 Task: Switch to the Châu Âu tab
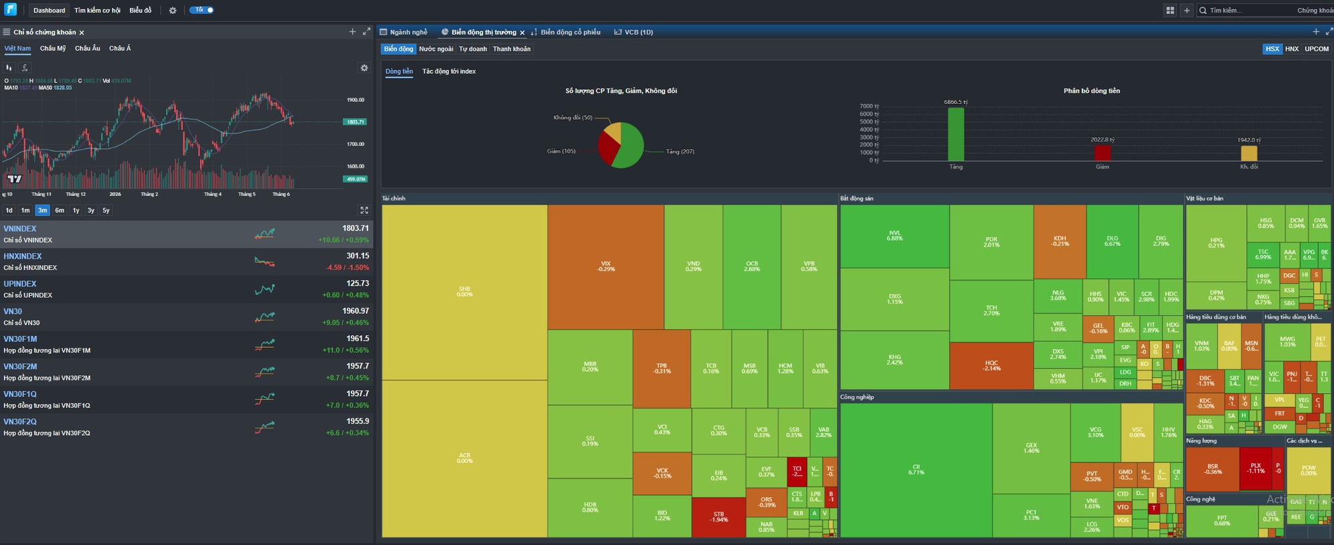[x=87, y=49]
